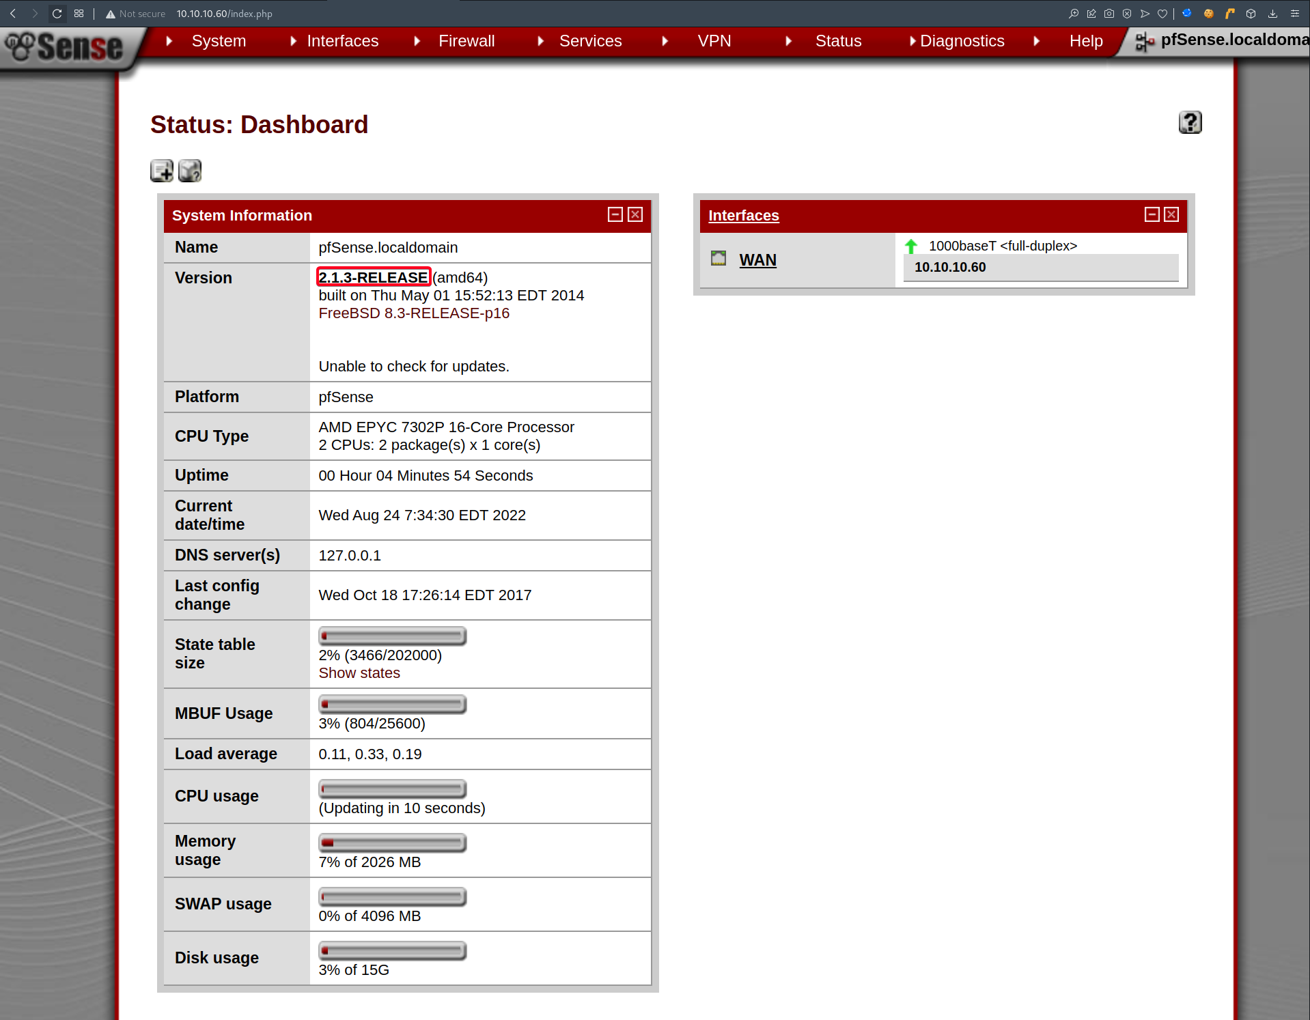Click the CPU usage progress bar
This screenshot has width=1310, height=1020.
[x=392, y=789]
